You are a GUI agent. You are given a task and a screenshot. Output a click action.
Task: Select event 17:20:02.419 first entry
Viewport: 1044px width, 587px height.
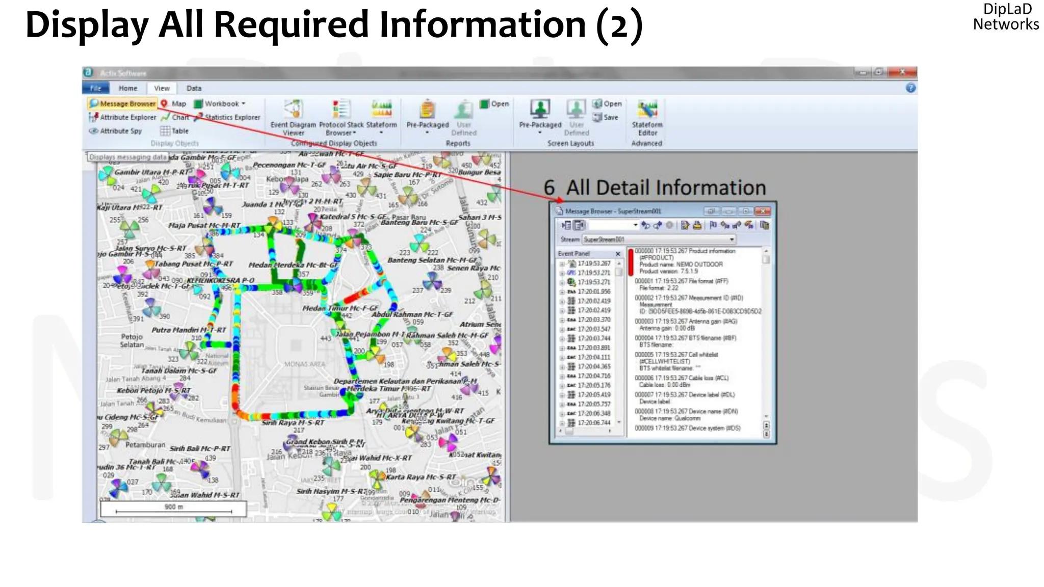[x=593, y=301]
